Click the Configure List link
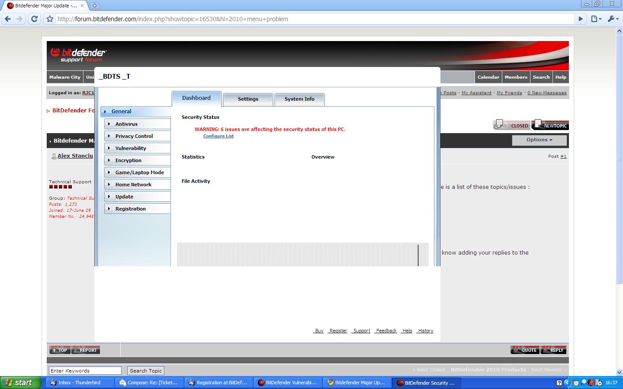The height and width of the screenshot is (389, 623). (x=218, y=136)
